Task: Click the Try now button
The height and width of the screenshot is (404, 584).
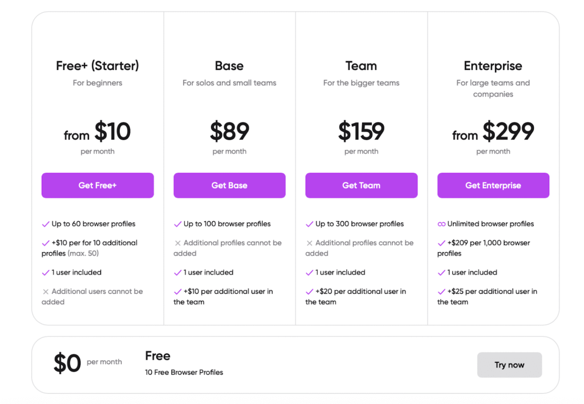Action: pos(509,365)
